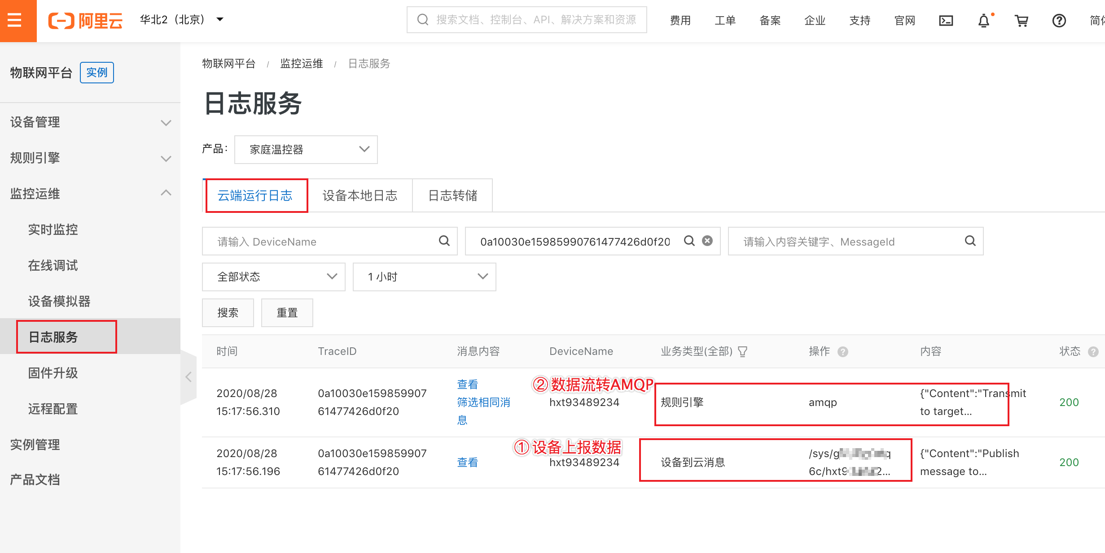Click the filter icon beside 业务类型
The height and width of the screenshot is (553, 1105).
pyautogui.click(x=743, y=352)
